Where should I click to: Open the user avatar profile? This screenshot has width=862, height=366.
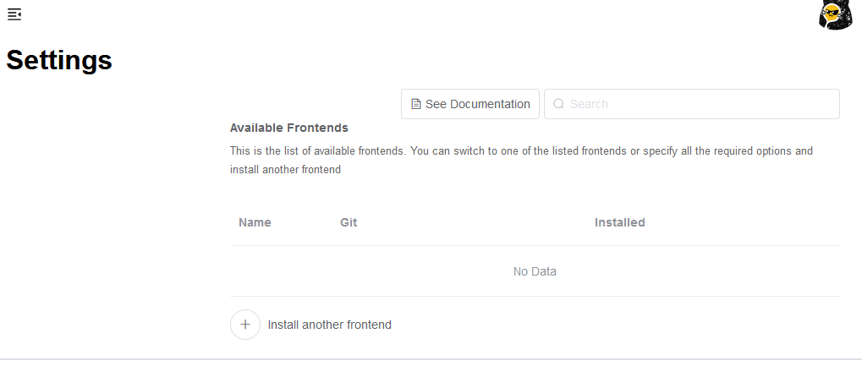coord(835,15)
